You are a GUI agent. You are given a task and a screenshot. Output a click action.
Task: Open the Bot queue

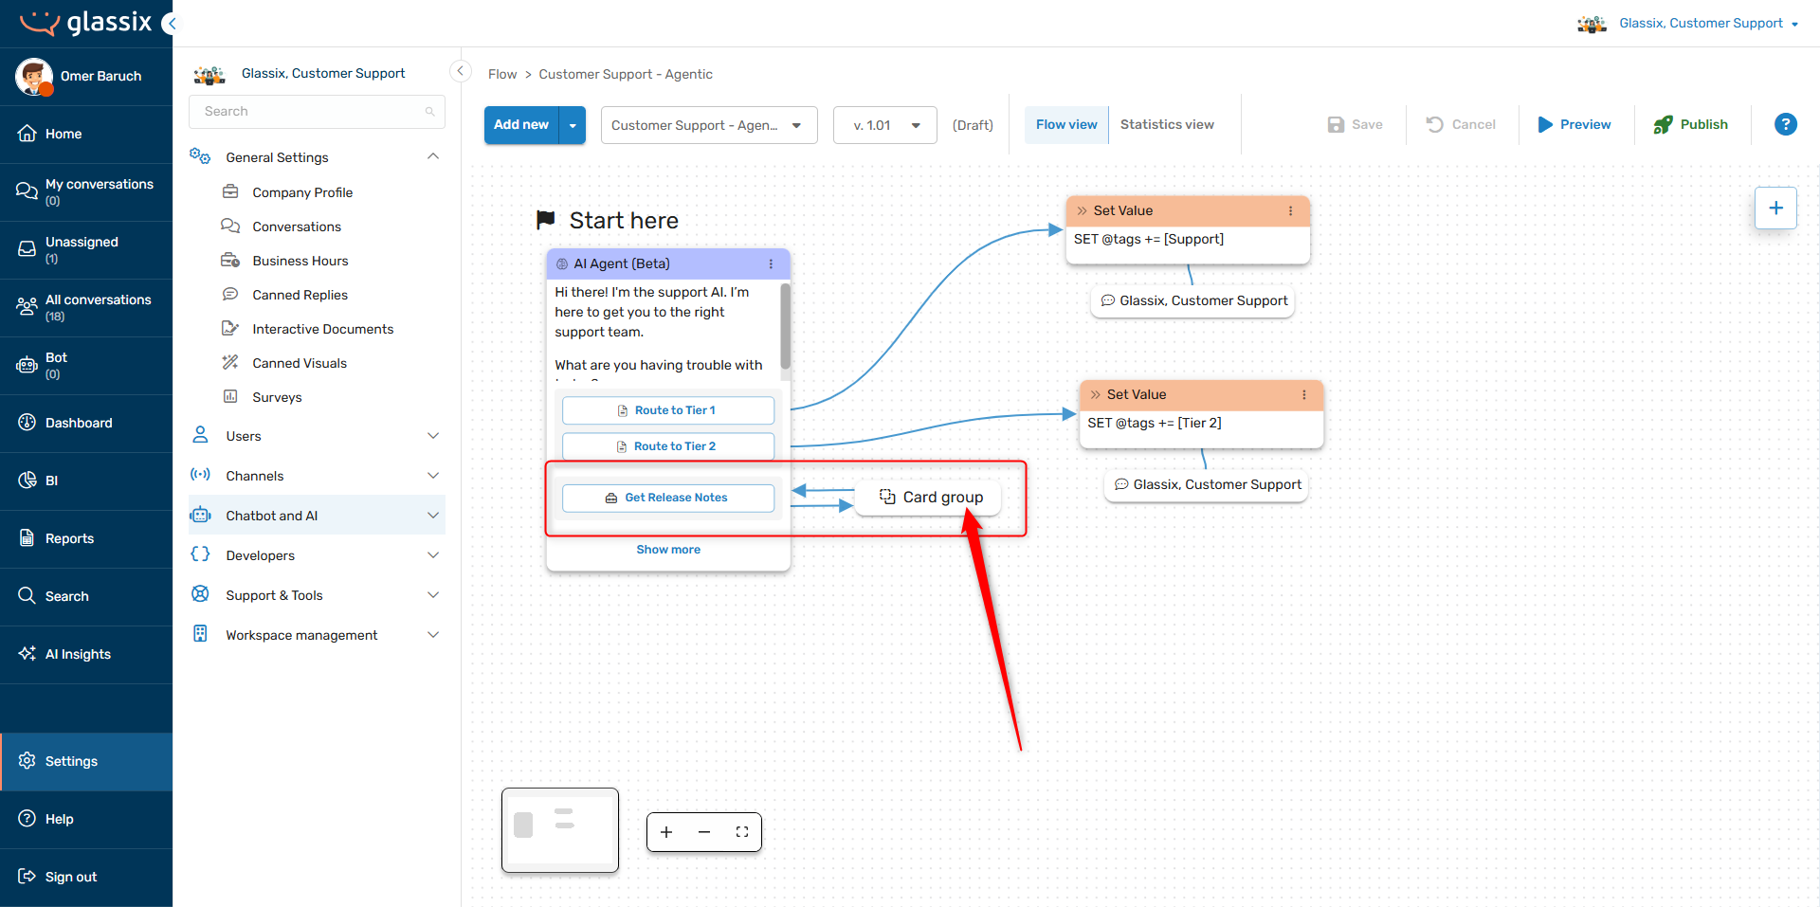(86, 365)
